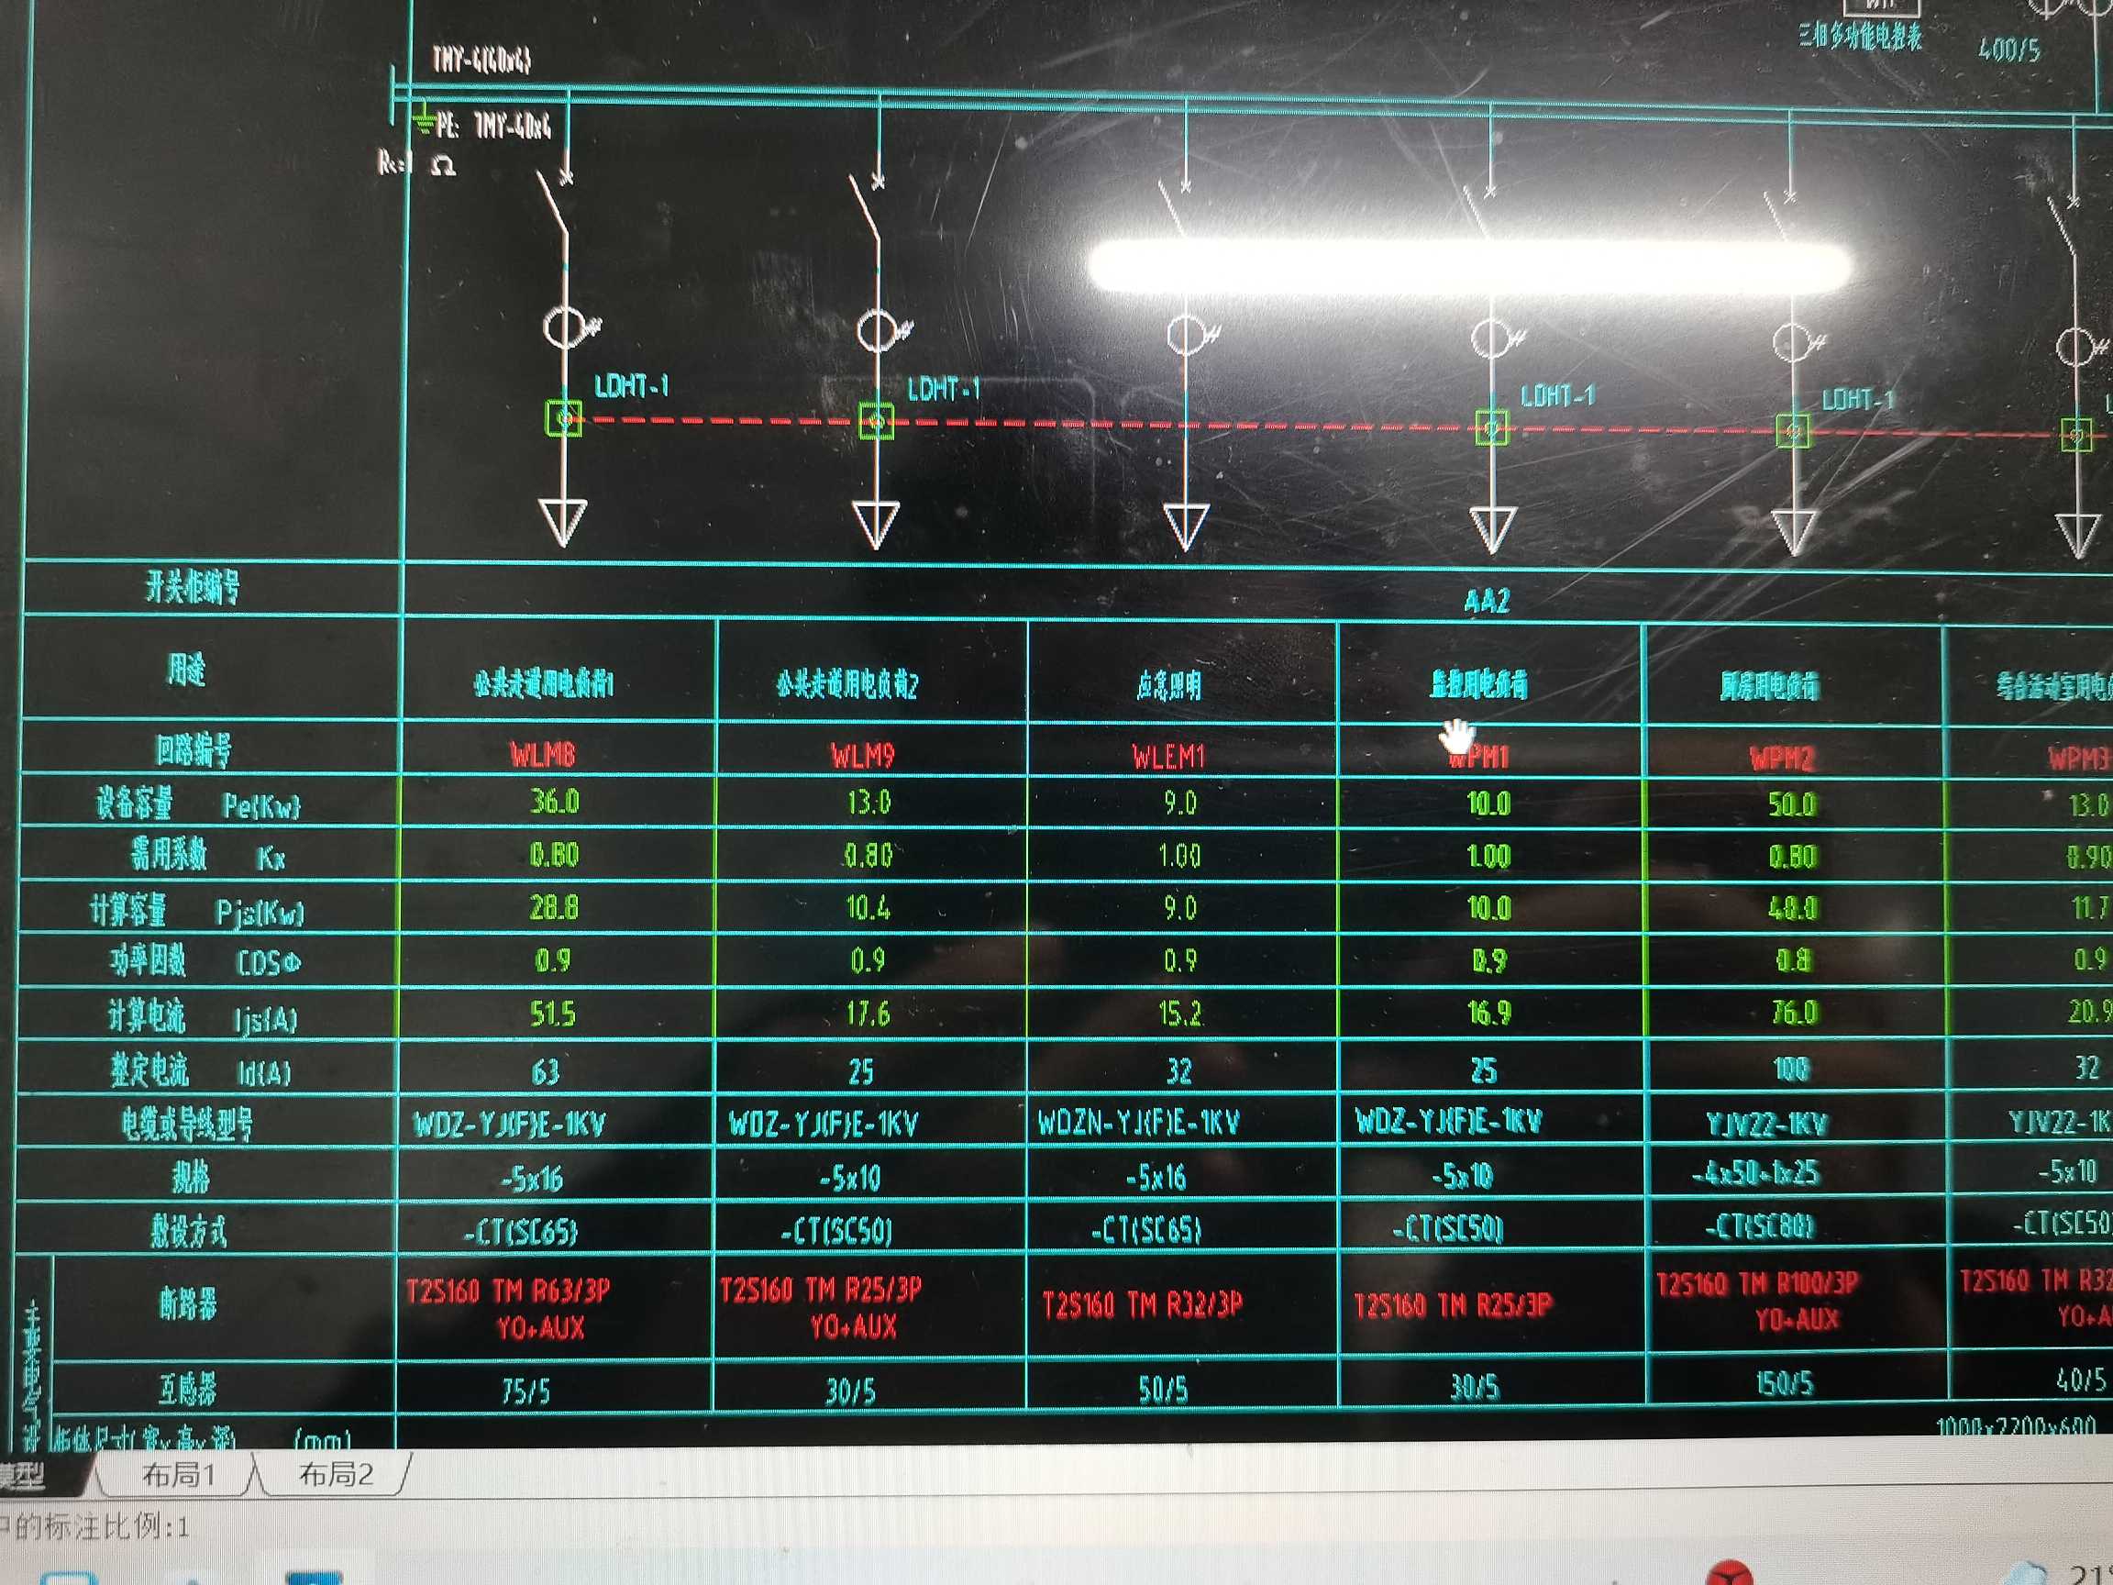Viewport: 2113px width, 1585px height.
Task: Select the 三相多功能电表 meter label
Action: pos(1861,38)
